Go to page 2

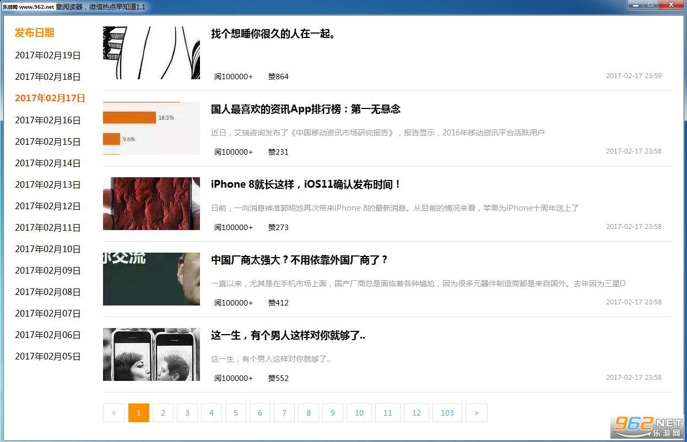[x=163, y=413]
